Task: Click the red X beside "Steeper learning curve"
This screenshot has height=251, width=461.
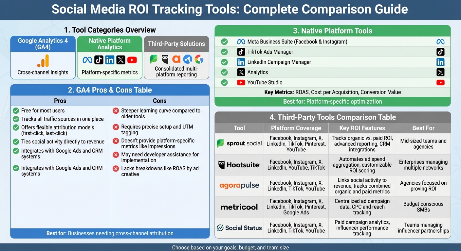Action: click(116, 111)
